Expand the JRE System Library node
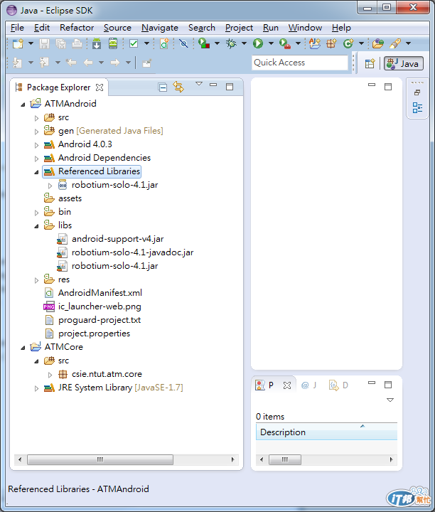The width and height of the screenshot is (435, 512). pyautogui.click(x=36, y=388)
